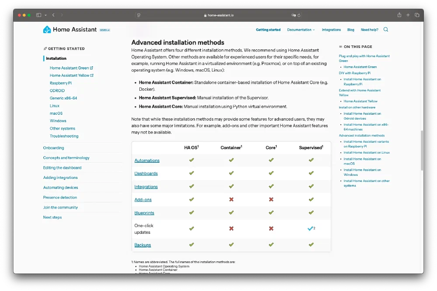Click the Home Assistant logo icon
The image size is (437, 291).
click(47, 30)
